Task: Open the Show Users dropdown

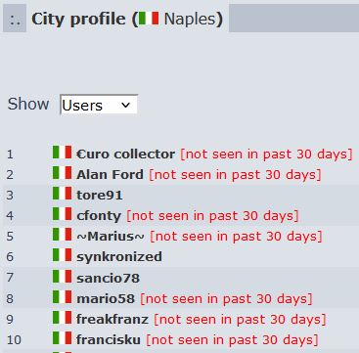Action: coord(99,105)
